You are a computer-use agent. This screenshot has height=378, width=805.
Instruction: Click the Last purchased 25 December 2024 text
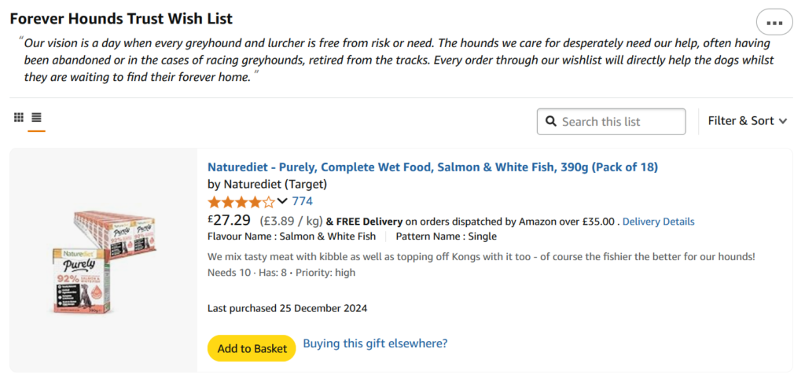[x=287, y=308]
